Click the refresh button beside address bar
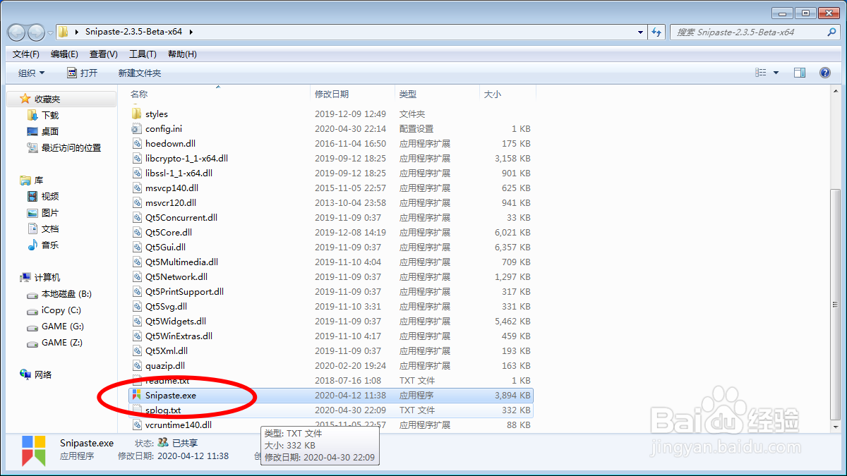The width and height of the screenshot is (847, 476). (657, 32)
